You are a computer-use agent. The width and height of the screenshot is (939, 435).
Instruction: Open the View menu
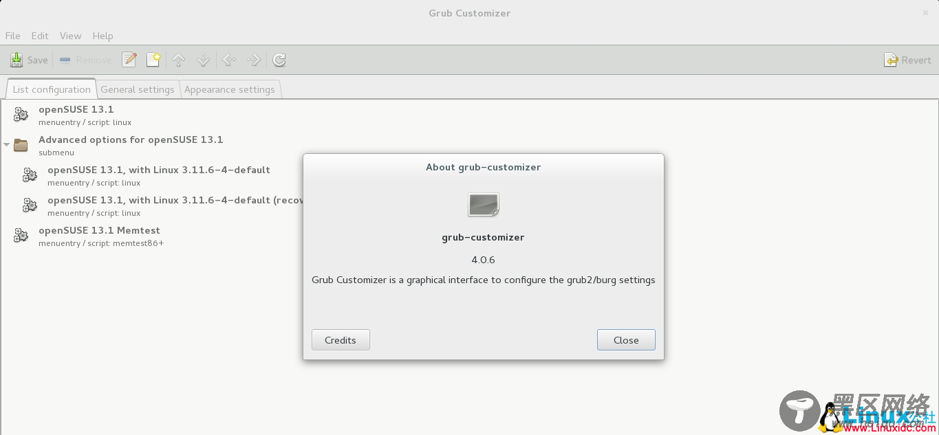tap(70, 36)
